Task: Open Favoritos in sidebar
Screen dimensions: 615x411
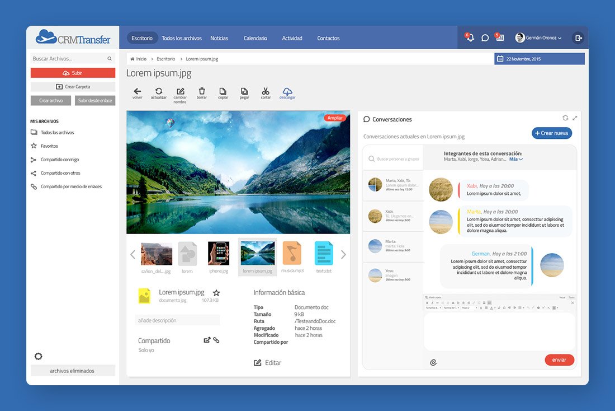Action: (x=44, y=146)
